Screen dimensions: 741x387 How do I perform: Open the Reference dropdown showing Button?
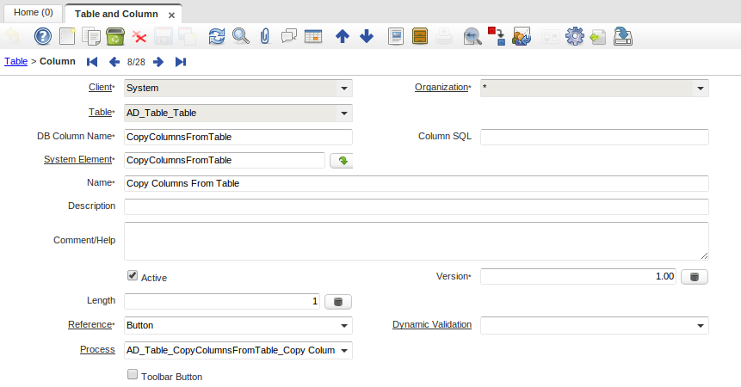pos(344,326)
